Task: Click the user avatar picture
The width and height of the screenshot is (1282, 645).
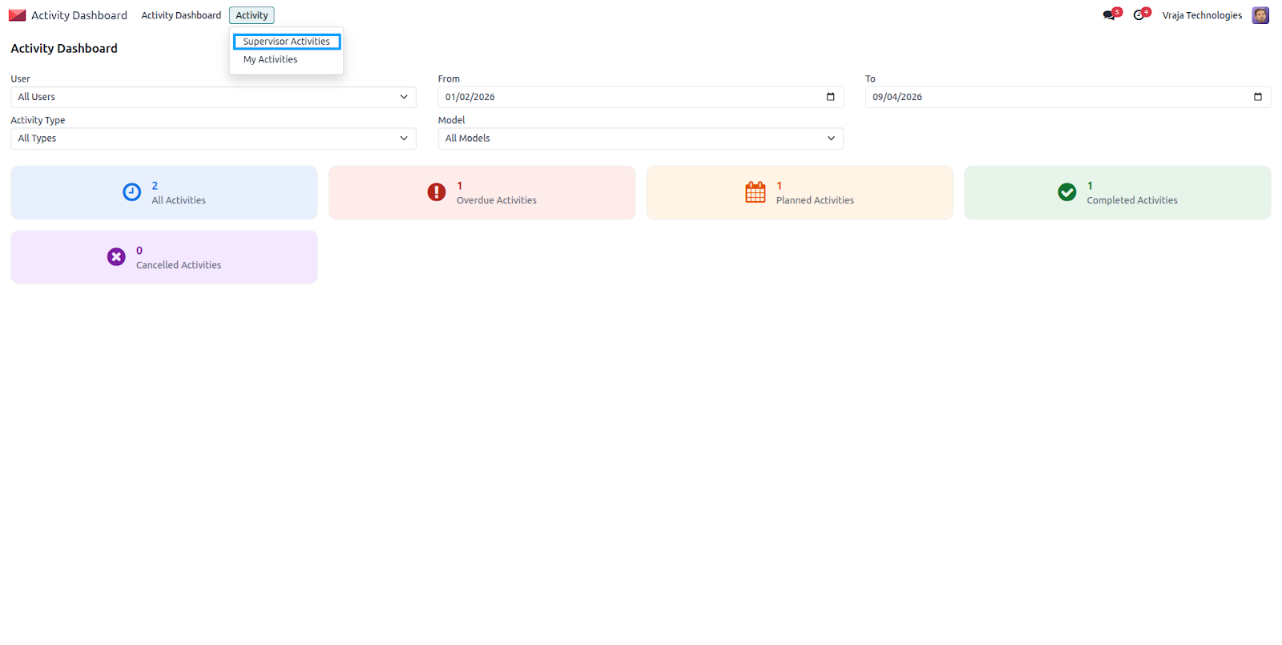Action: pos(1260,15)
